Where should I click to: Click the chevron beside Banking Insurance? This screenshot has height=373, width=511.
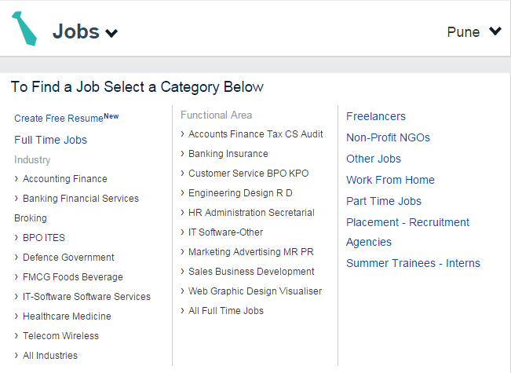pyautogui.click(x=182, y=154)
